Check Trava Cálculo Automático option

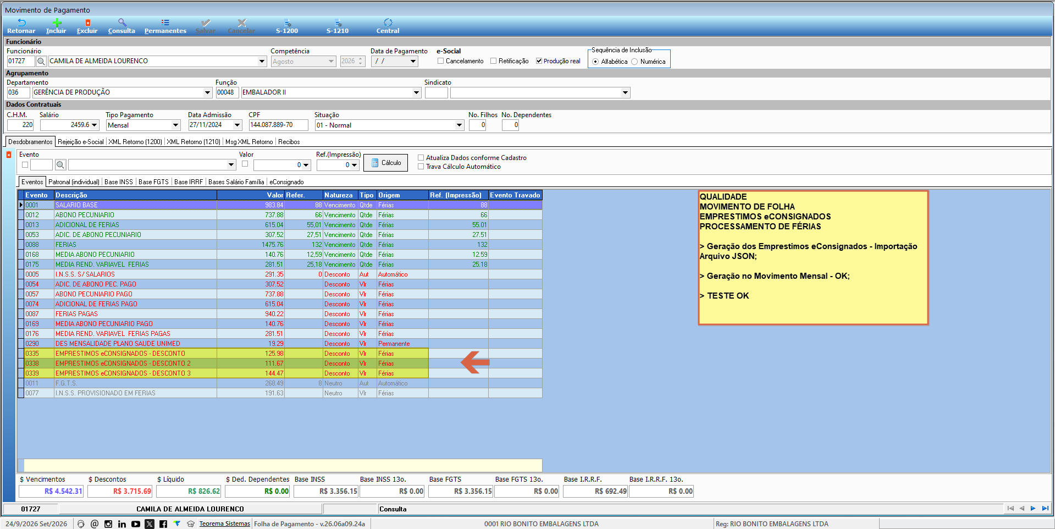tap(421, 167)
